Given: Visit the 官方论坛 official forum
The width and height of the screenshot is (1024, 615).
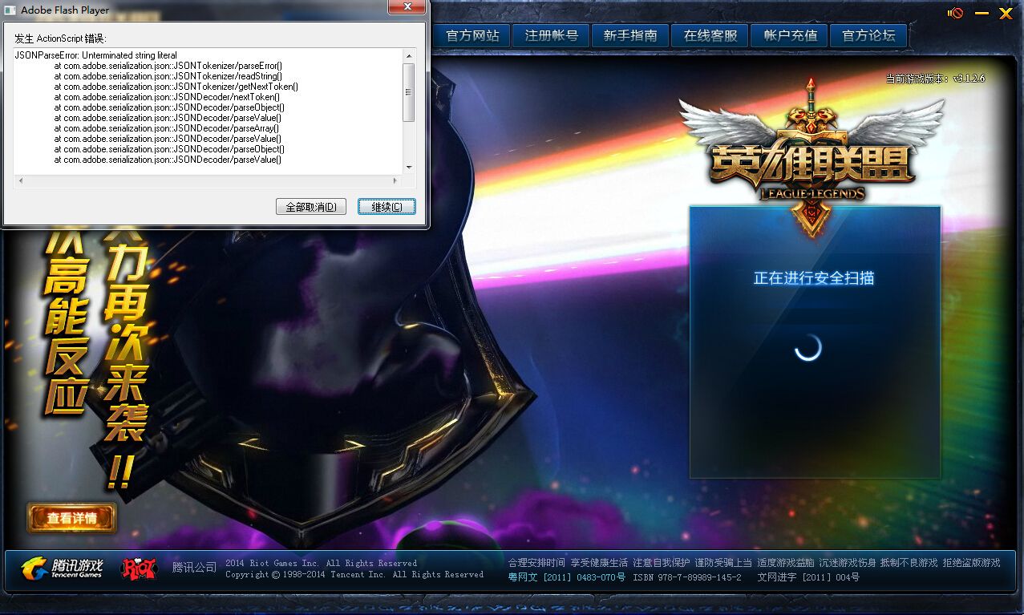Looking at the screenshot, I should point(868,35).
